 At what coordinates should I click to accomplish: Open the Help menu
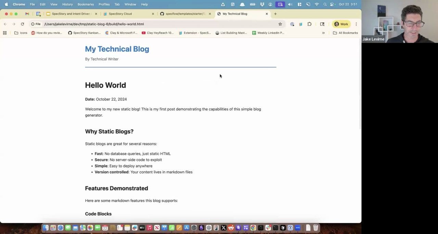coord(144,4)
